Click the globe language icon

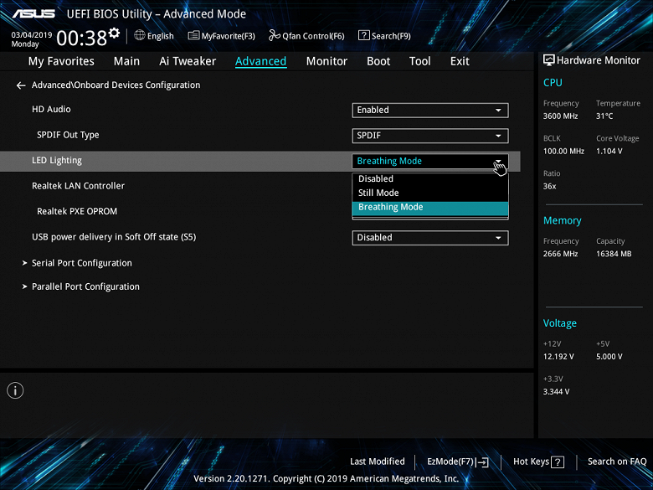click(140, 35)
